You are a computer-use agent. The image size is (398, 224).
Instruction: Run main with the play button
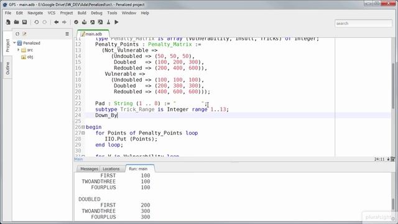116,22
